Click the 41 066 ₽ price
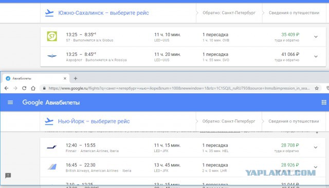 click(290, 54)
